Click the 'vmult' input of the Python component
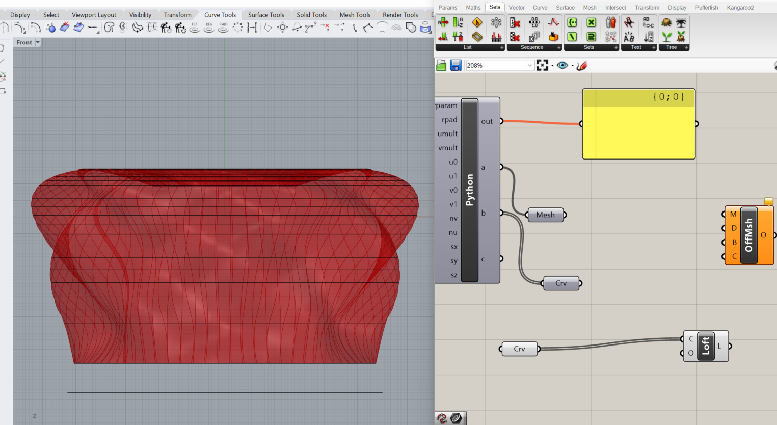777x425 pixels. tap(448, 148)
